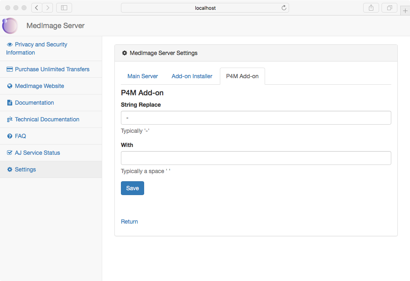Click the gear icon in MedImage Server Settings header
Image resolution: width=410 pixels, height=281 pixels.
pyautogui.click(x=125, y=53)
